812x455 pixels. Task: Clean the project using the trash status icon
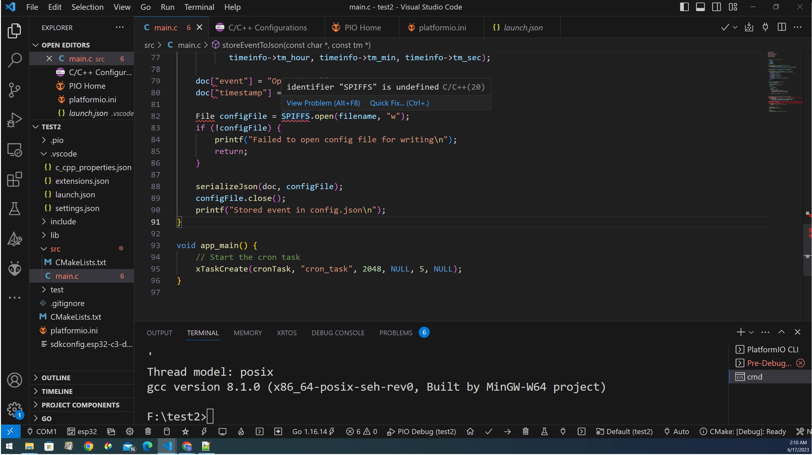point(525,432)
